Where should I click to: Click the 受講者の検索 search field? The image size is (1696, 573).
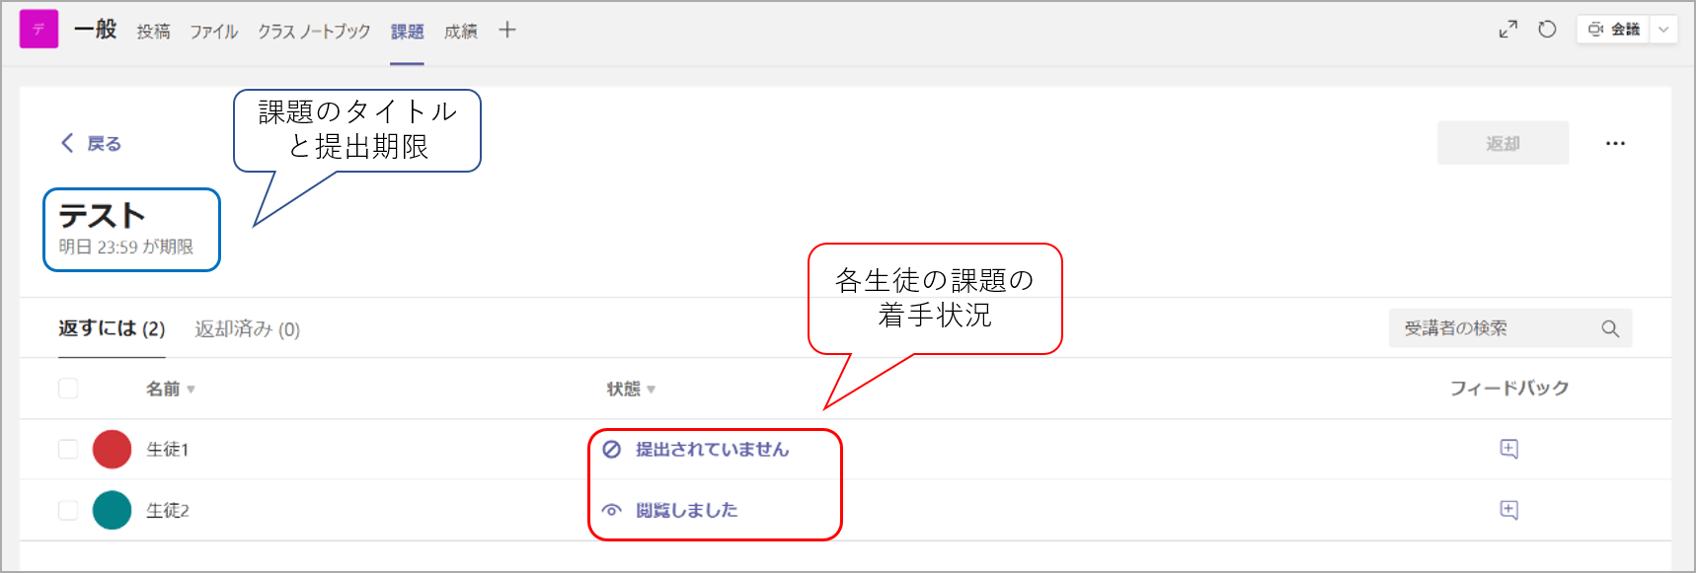pos(1491,328)
